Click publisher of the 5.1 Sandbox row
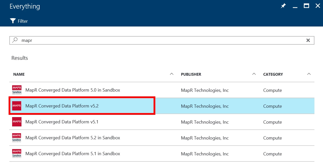Image resolution: width=323 pixels, height=164 pixels. [x=205, y=154]
